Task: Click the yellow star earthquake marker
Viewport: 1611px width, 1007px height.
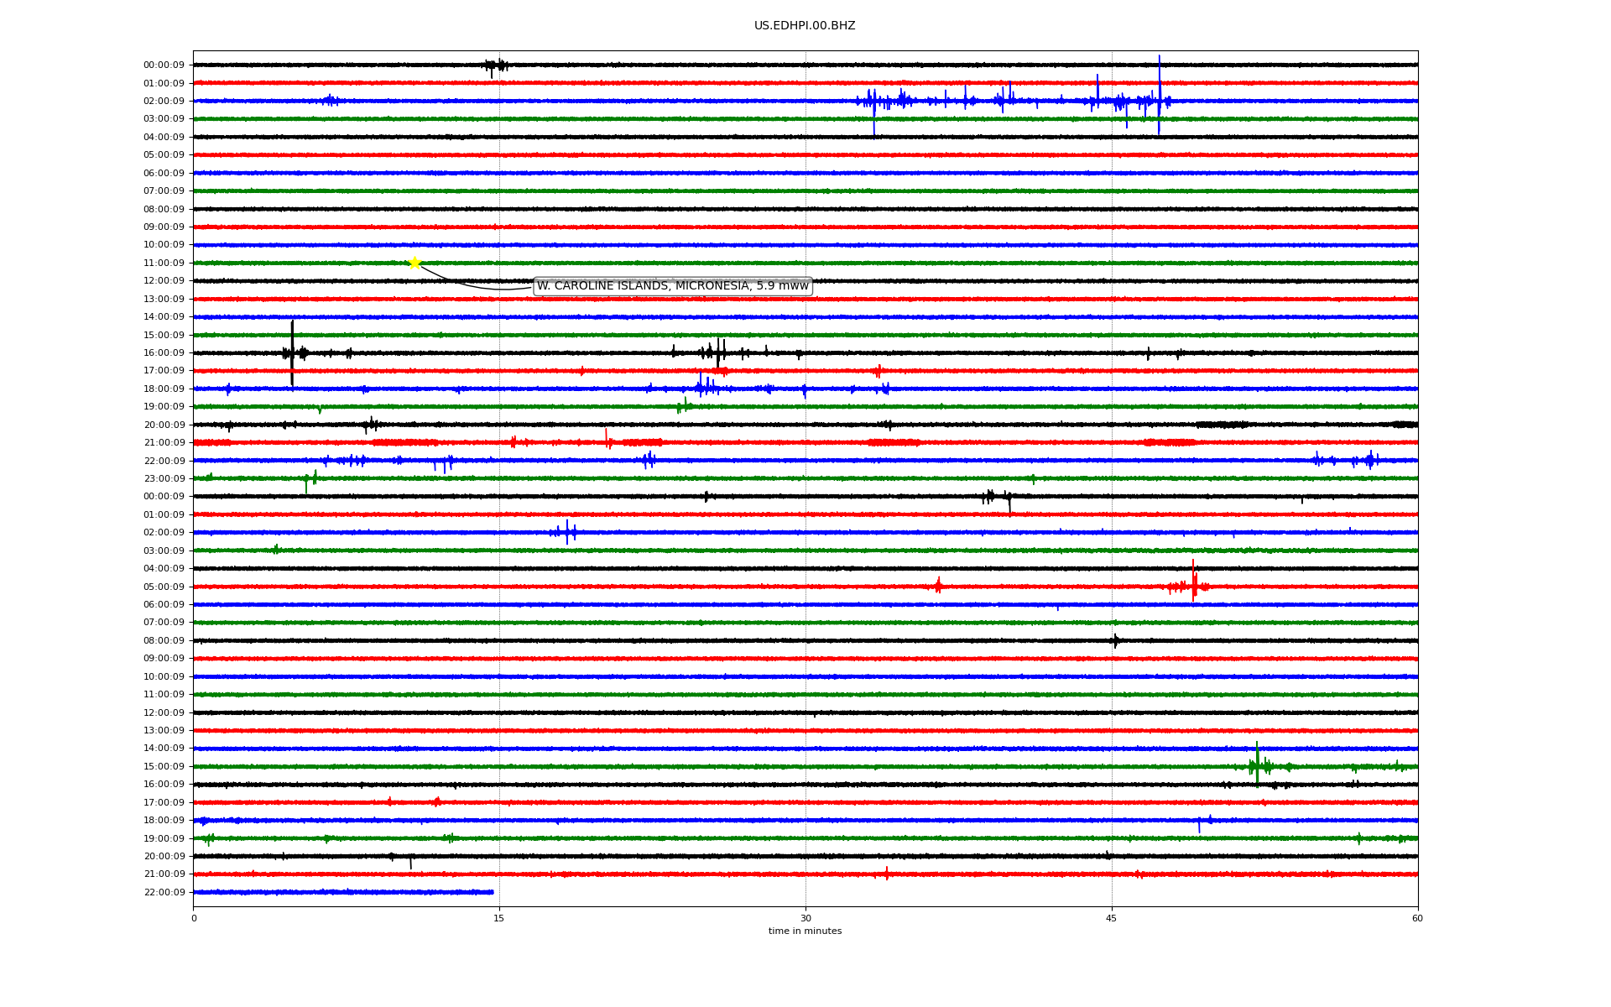Action: click(414, 263)
